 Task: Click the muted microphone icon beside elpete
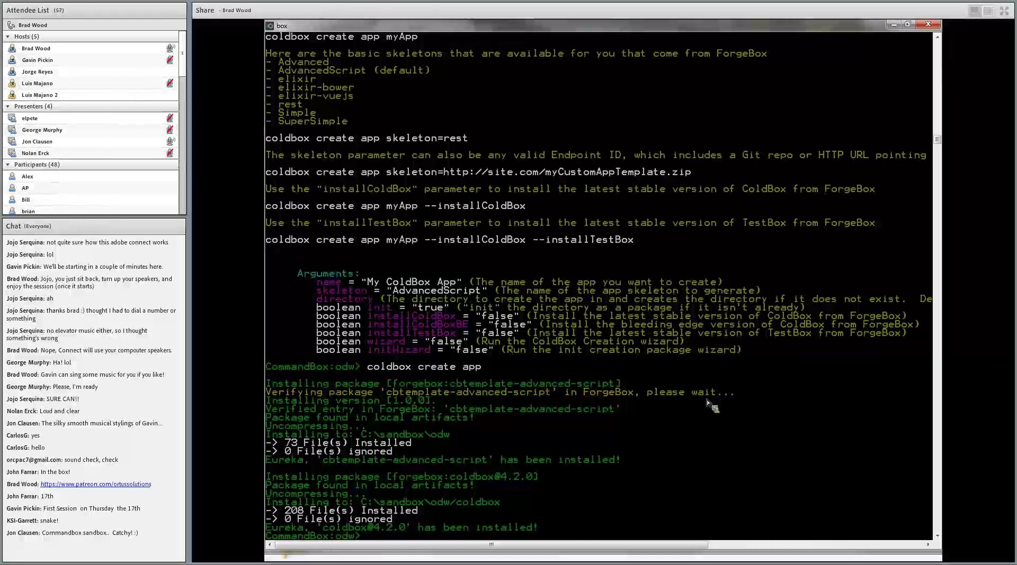[170, 118]
